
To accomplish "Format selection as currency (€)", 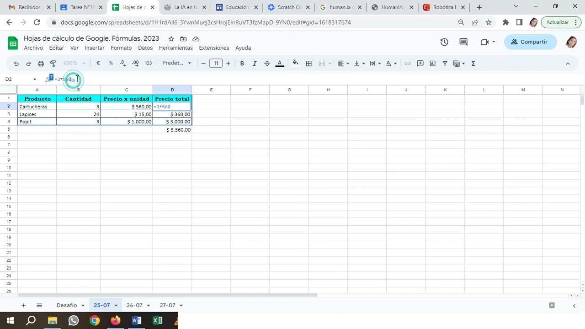I will 98,63.
